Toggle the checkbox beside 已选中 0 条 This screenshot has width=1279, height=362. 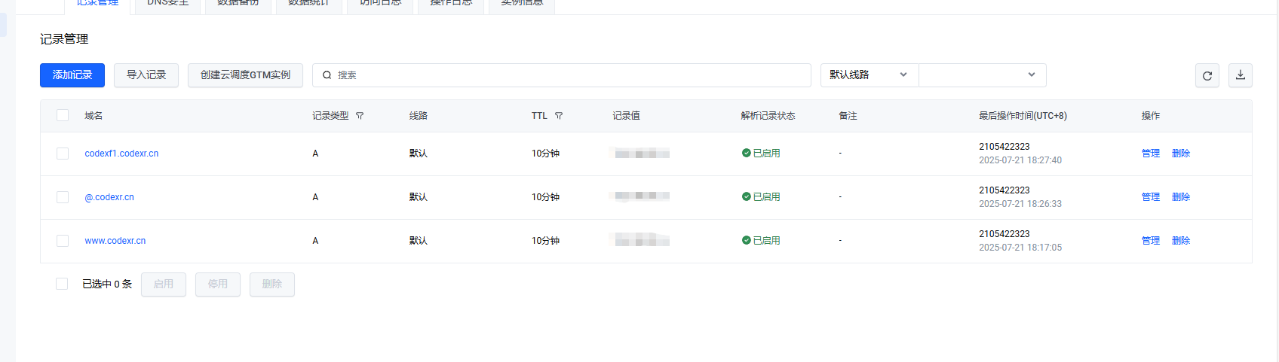click(62, 284)
